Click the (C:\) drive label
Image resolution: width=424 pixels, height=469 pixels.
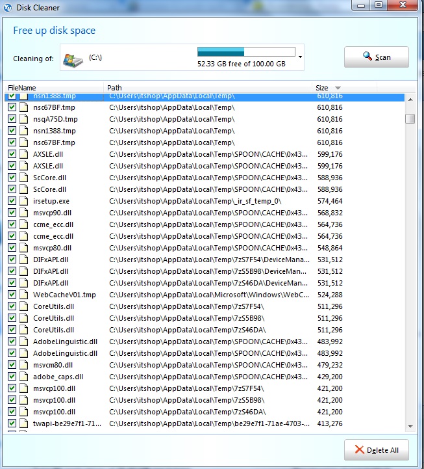click(x=95, y=57)
